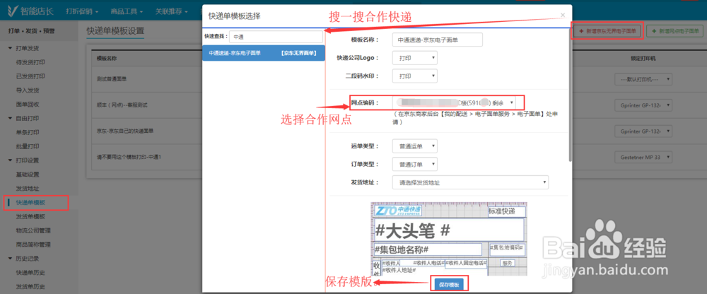This screenshot has height=294, width=707.
Task: Select #收件人地址# field in template
Action: click(x=399, y=270)
